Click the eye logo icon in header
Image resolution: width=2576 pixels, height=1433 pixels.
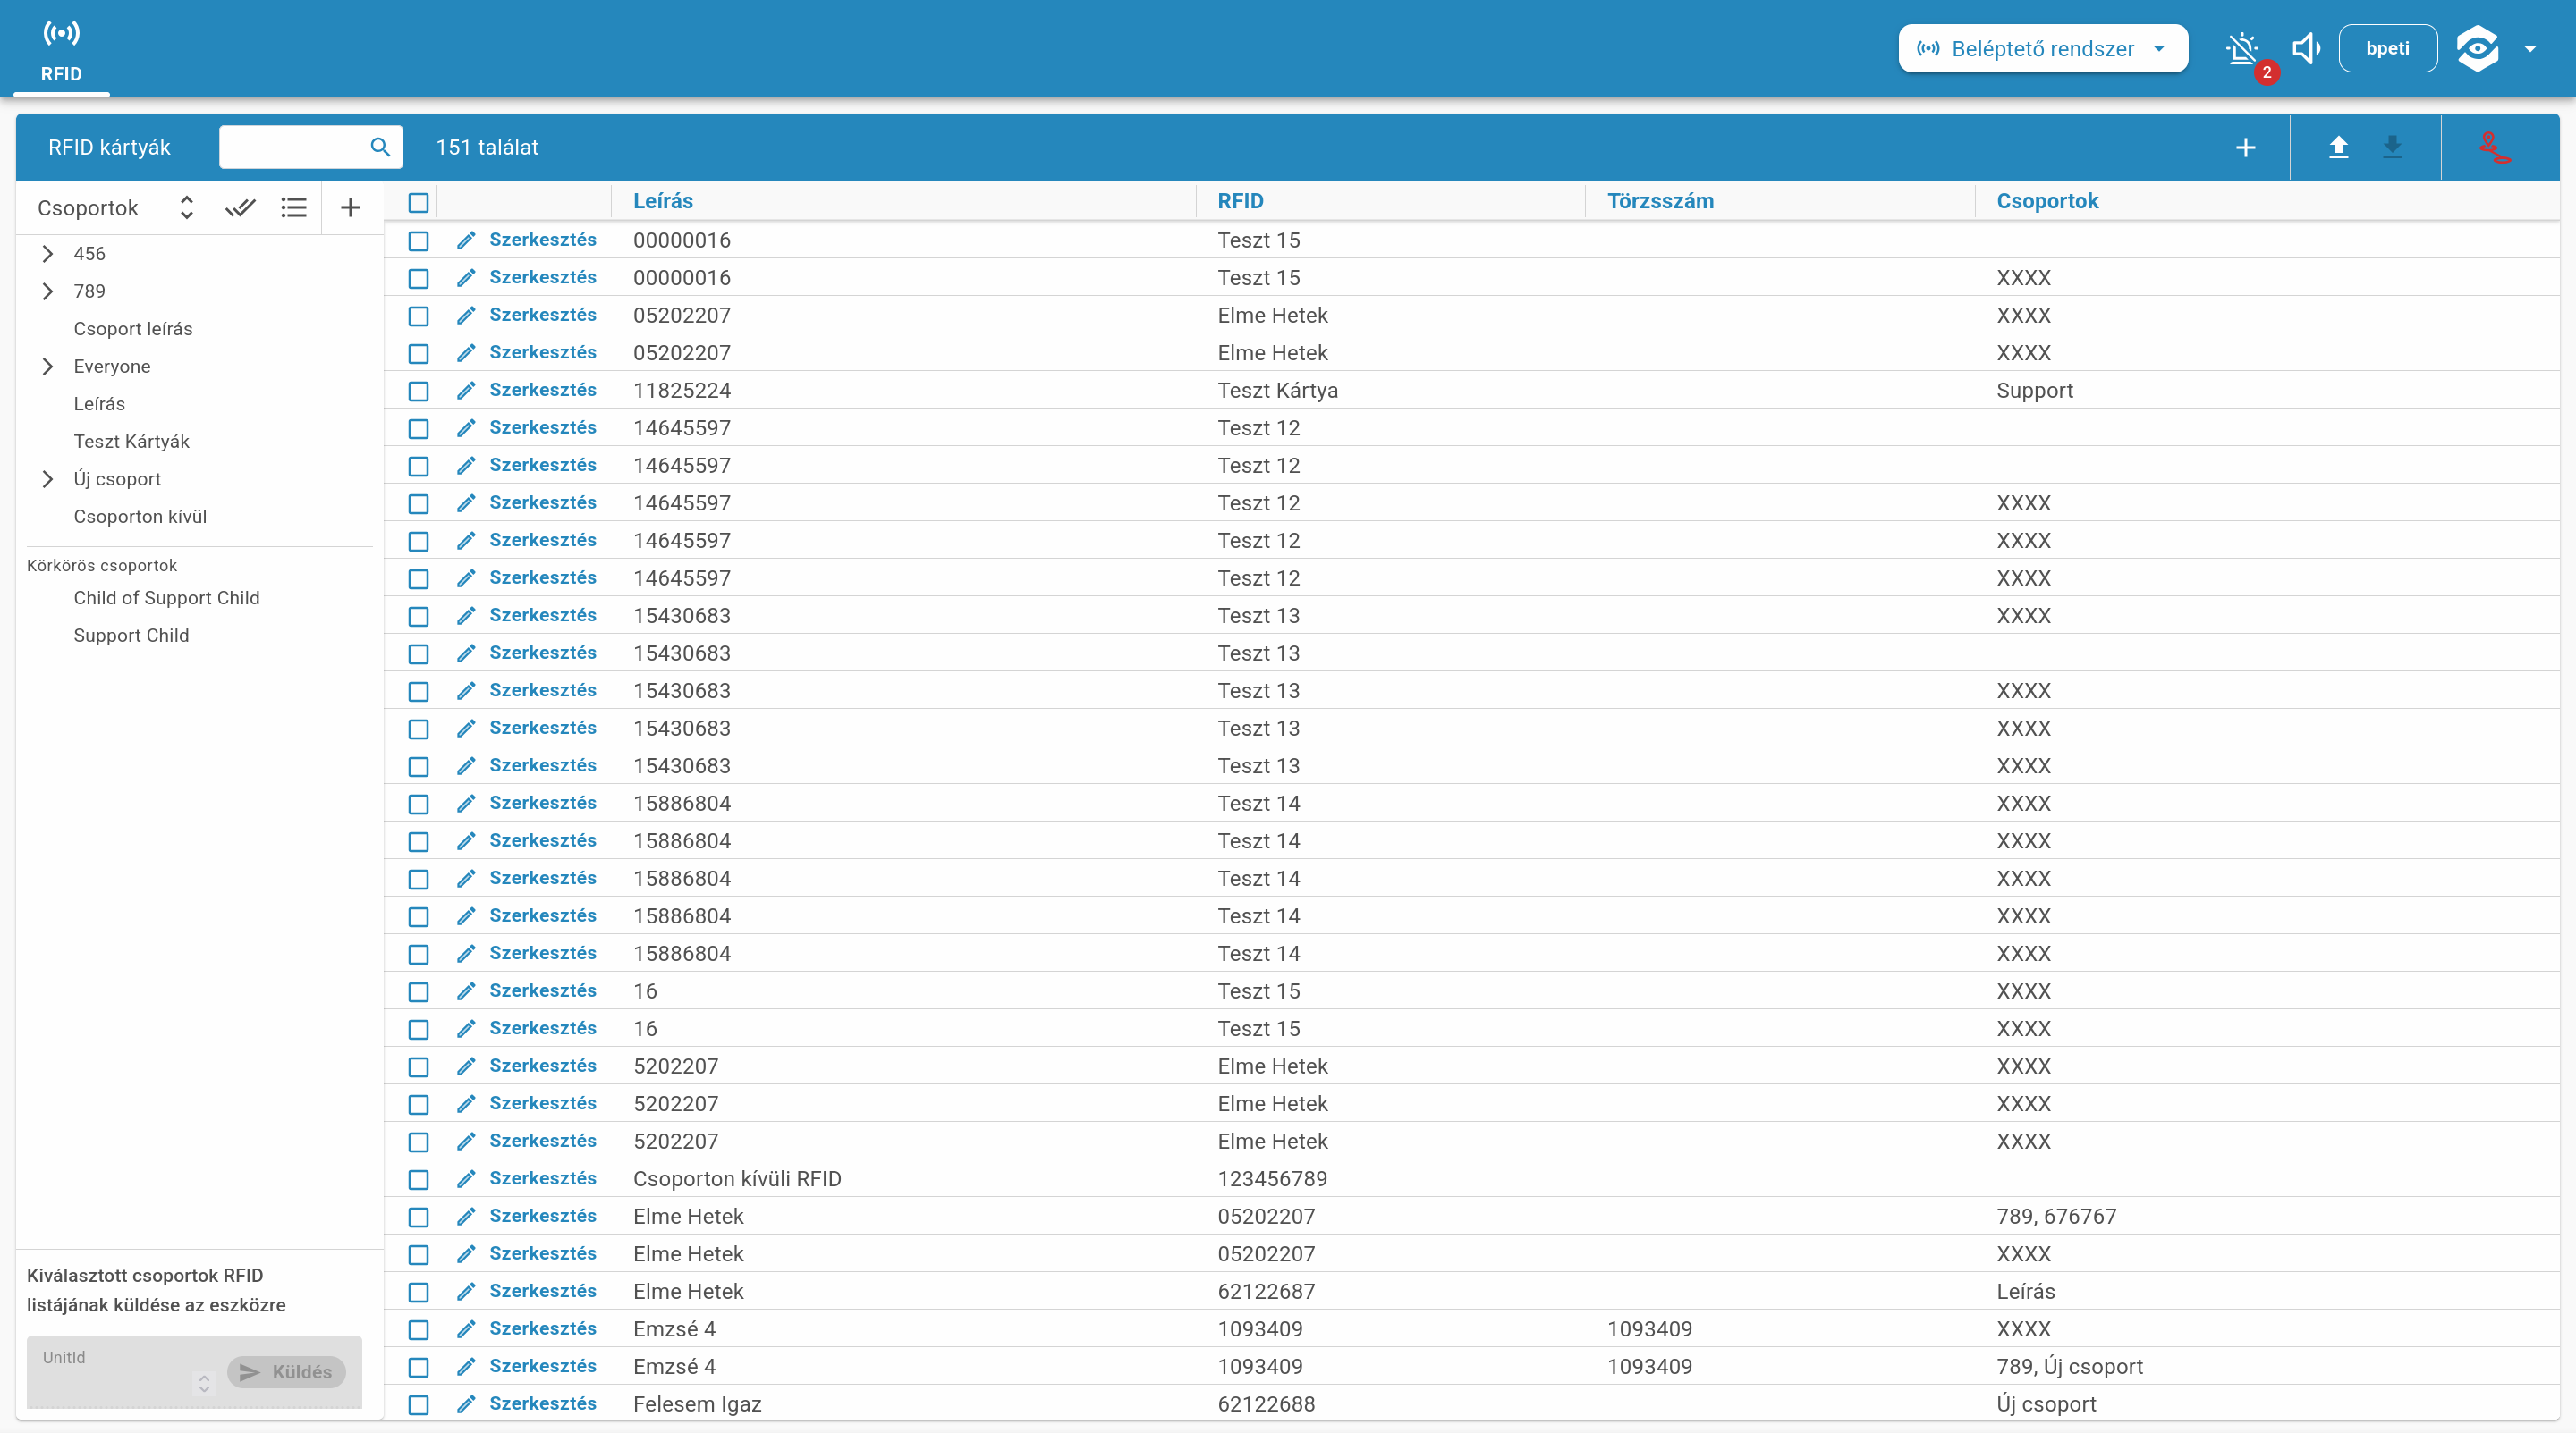[2477, 49]
